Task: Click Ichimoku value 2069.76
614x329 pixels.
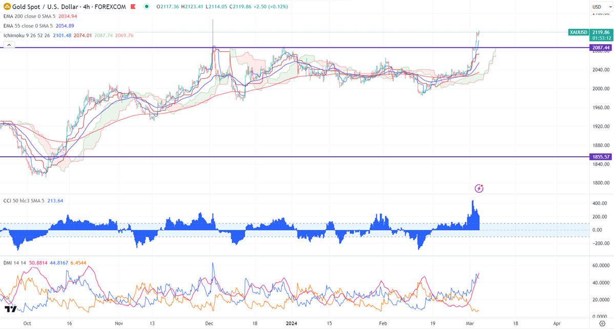Action: click(124, 36)
